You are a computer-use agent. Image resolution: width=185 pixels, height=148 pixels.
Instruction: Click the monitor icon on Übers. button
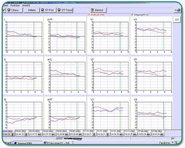point(9,10)
